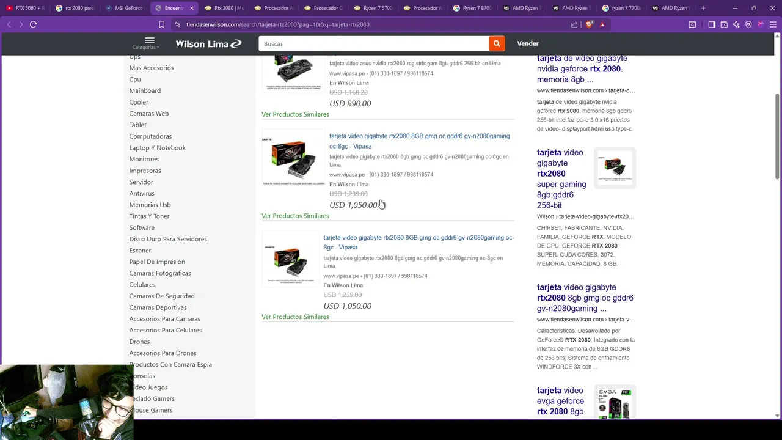Go back with the browser back arrow

pos(9,24)
